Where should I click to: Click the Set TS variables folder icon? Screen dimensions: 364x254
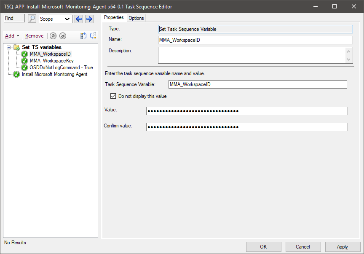[16, 47]
